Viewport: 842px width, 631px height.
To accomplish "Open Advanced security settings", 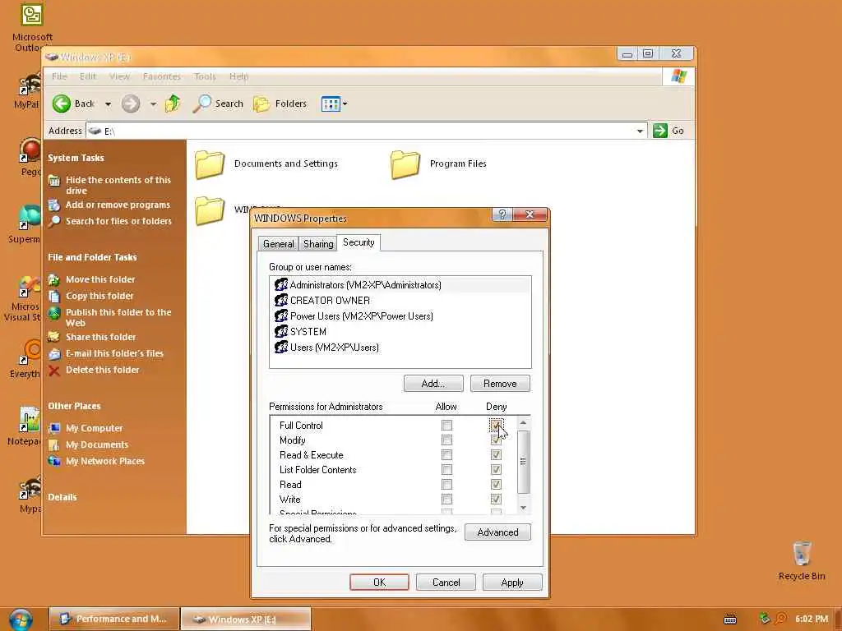I will 497,532.
